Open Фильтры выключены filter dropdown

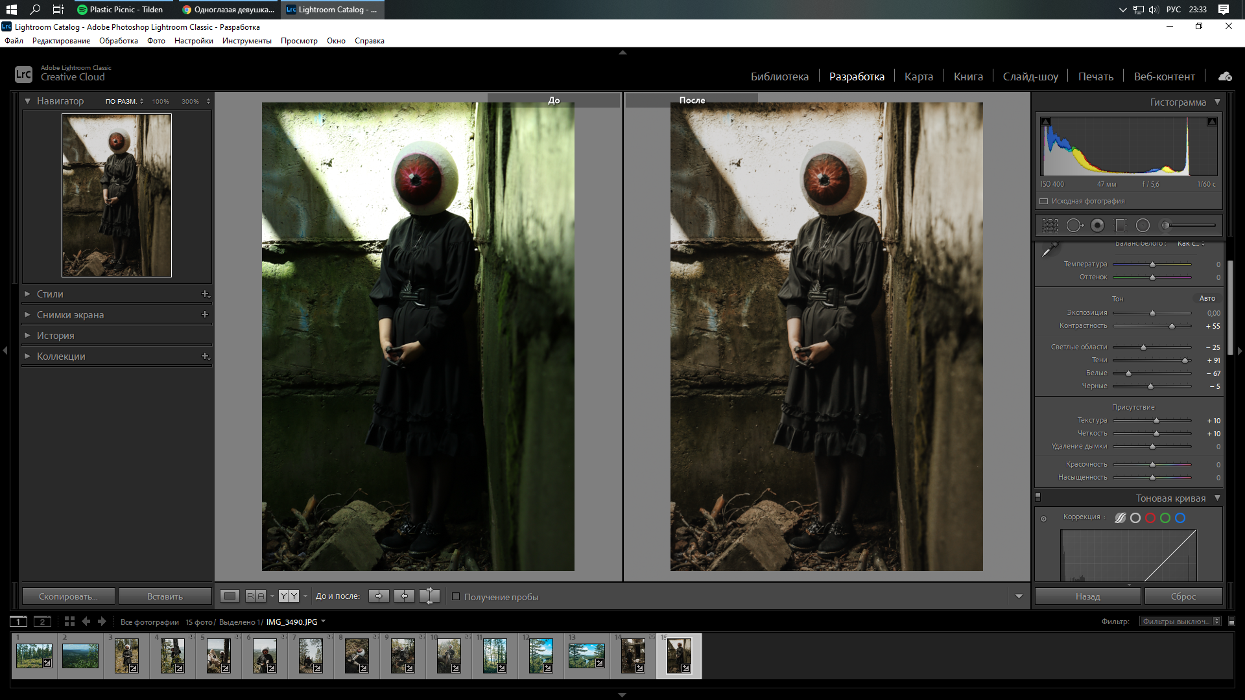coord(1180,622)
